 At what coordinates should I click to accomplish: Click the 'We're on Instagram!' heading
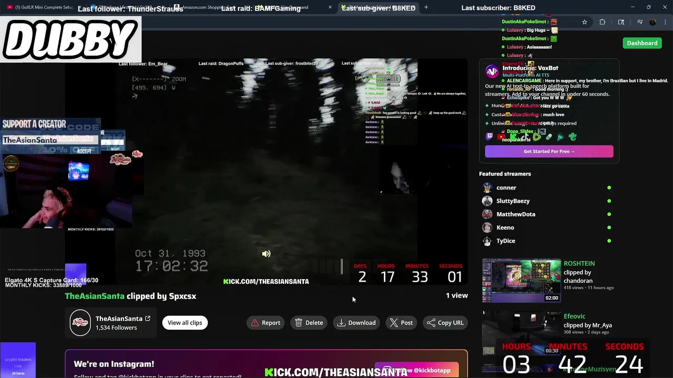click(114, 364)
